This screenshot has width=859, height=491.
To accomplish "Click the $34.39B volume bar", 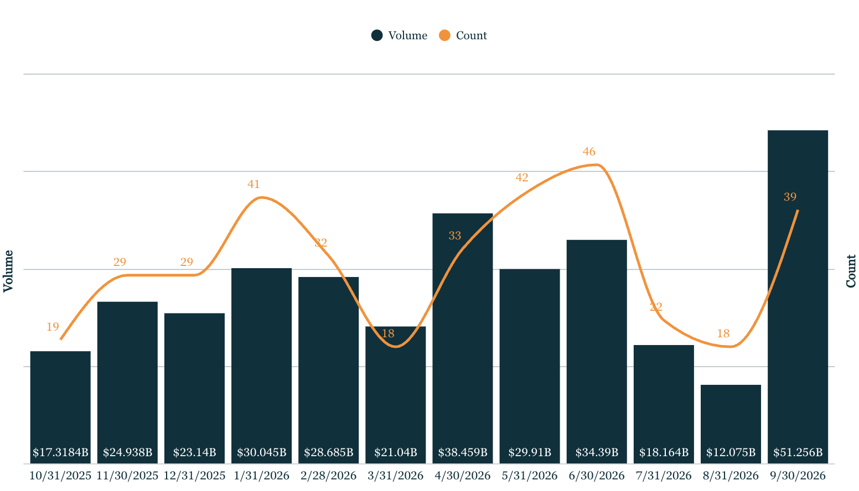I will coord(597,352).
